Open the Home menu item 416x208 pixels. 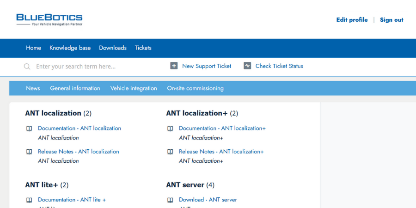click(33, 48)
